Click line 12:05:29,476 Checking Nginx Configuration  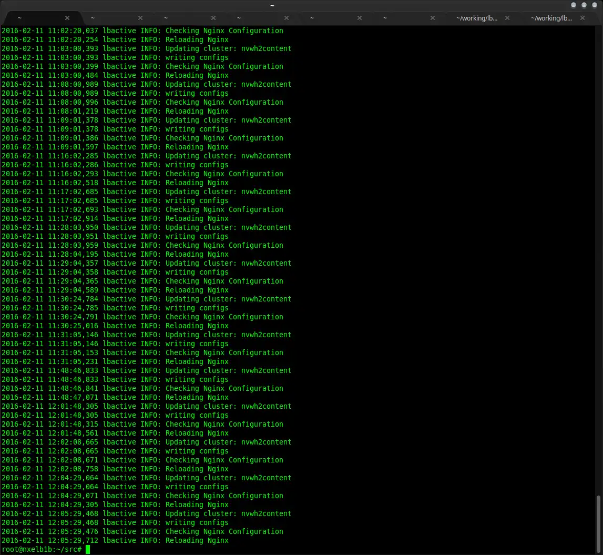[142, 531]
